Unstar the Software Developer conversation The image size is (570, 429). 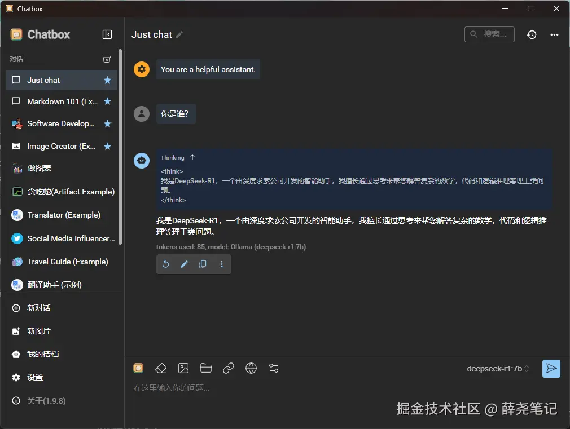[108, 124]
